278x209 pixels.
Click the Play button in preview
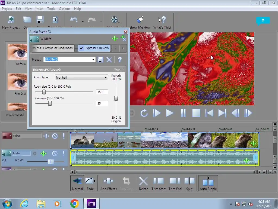pos(169,113)
